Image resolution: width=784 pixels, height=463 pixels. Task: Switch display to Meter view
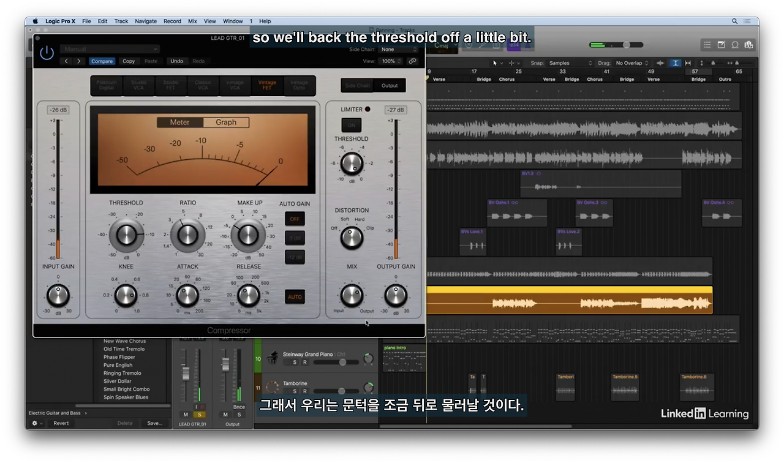179,122
